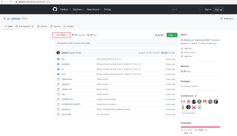The width and height of the screenshot is (237, 136).
Task: Open the .tag file name
Action: pyautogui.click(x=63, y=94)
